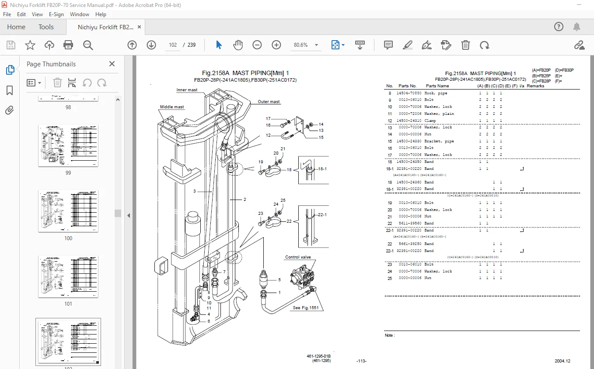Switch to the Tools tab
Screen dimensions: 594x369
click(x=46, y=27)
